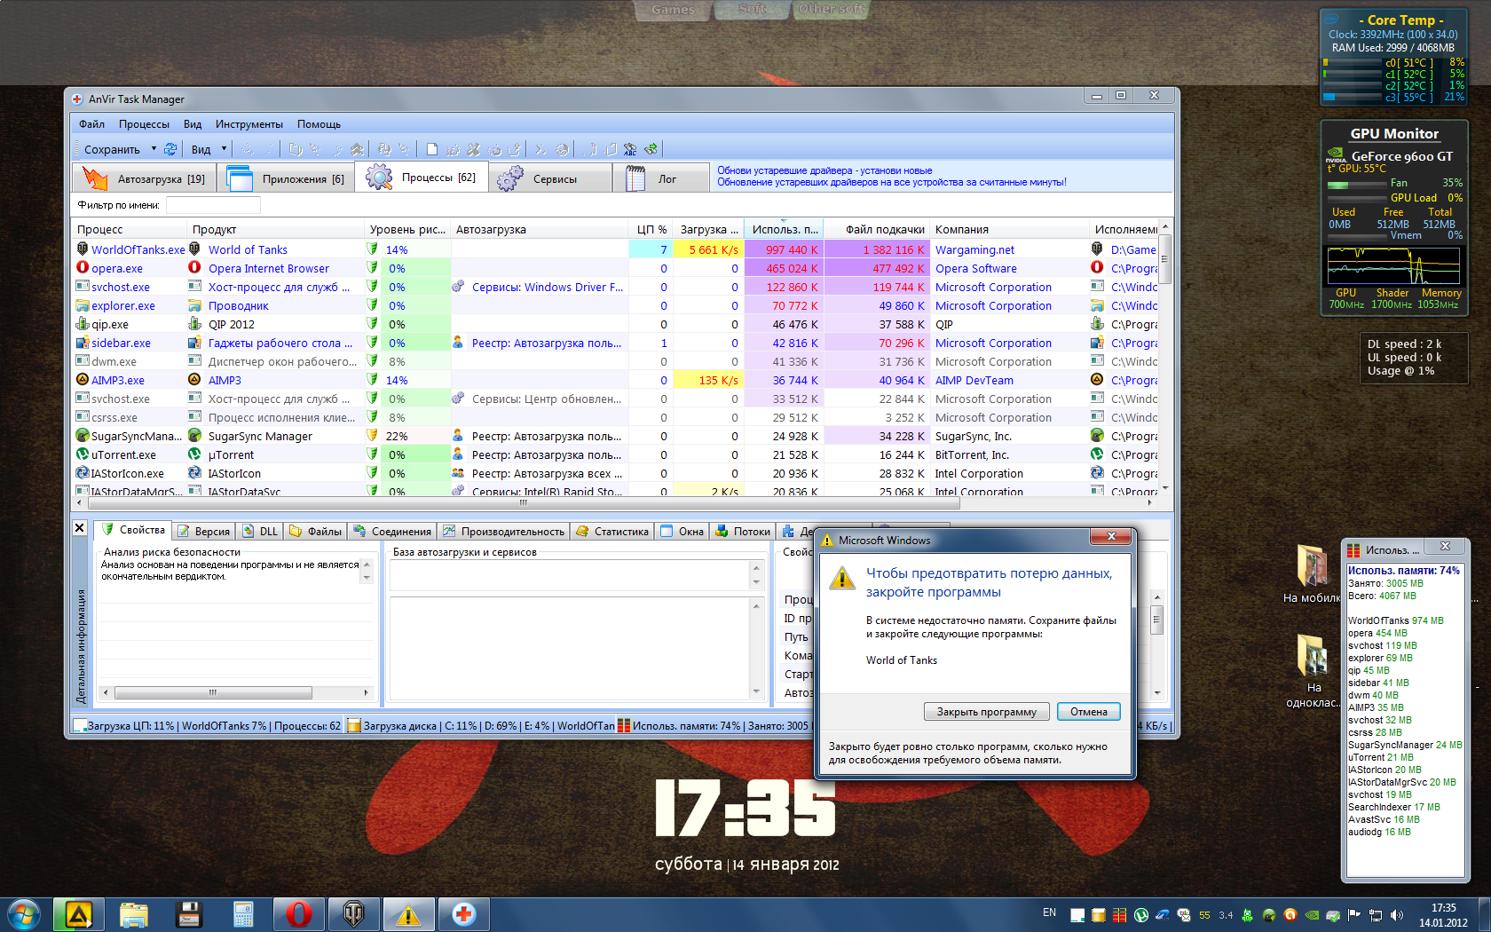Open the Статистика details tab
1491x932 pixels.
pyautogui.click(x=612, y=531)
